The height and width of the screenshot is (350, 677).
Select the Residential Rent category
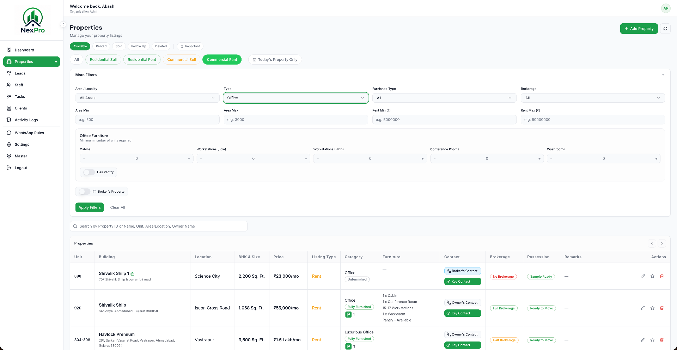point(142,60)
